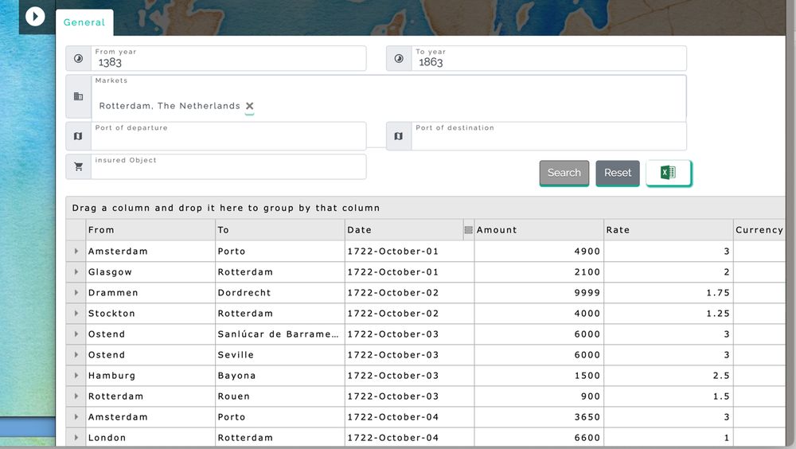
Task: Select the rate '1.75' cell
Action: coord(669,292)
